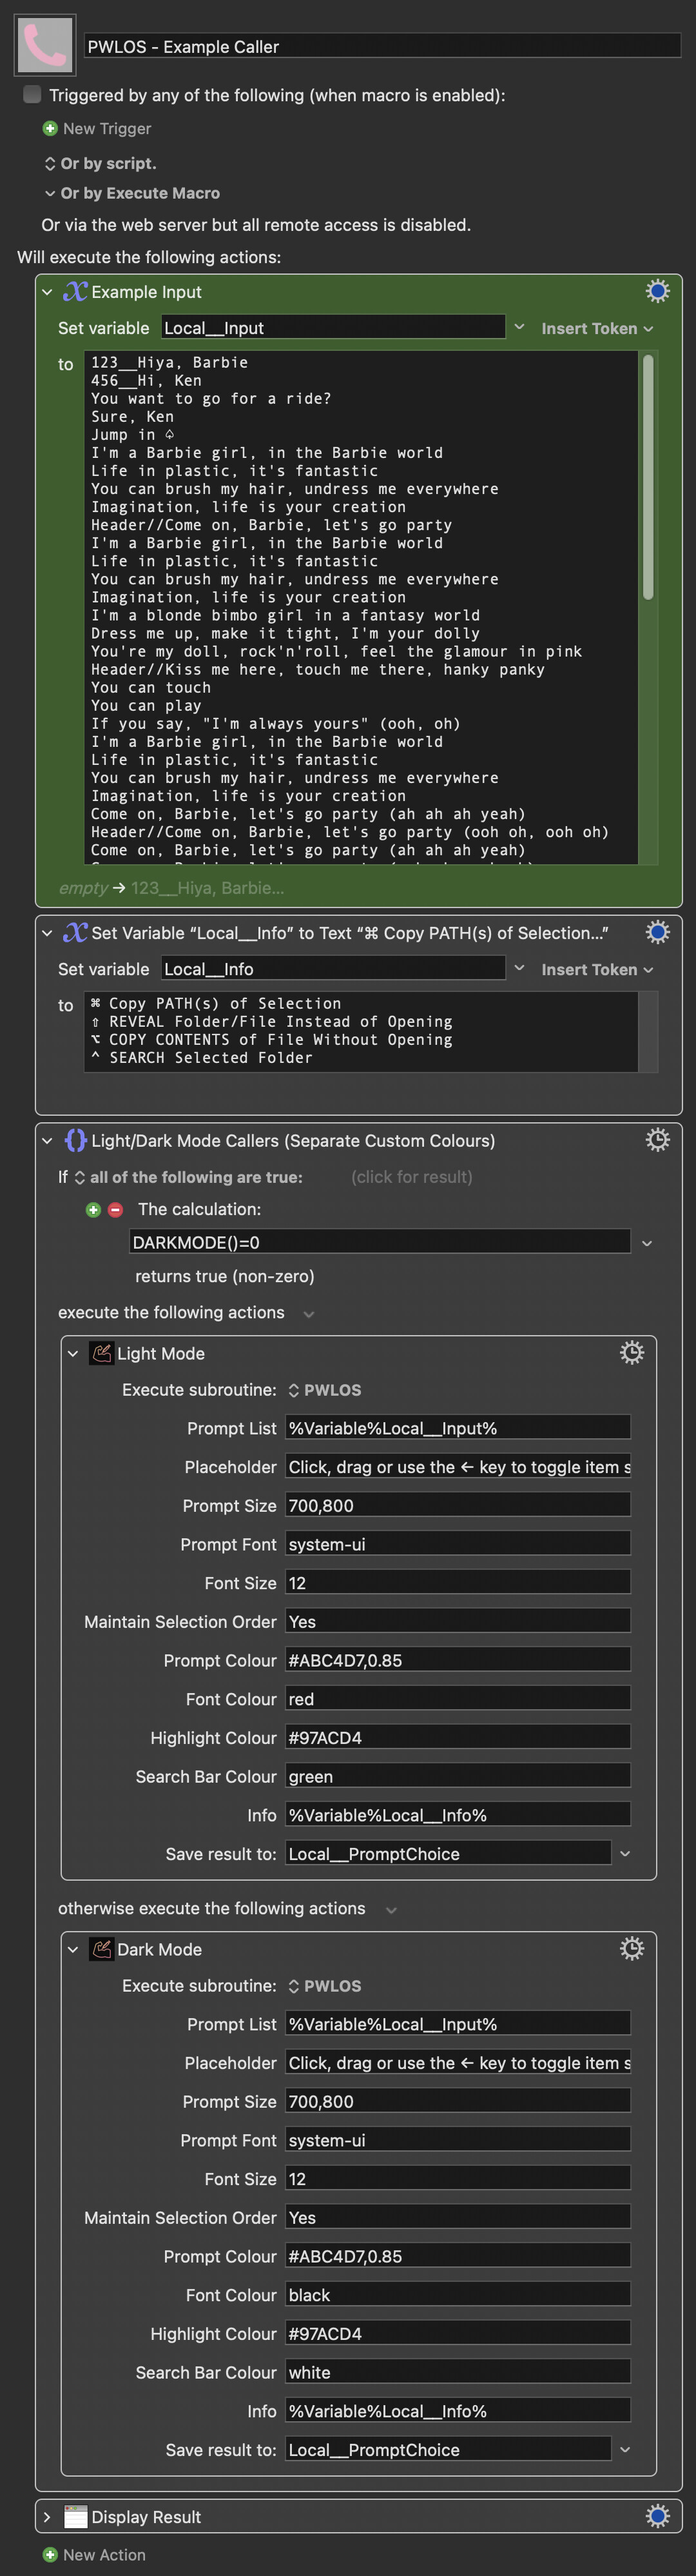Click Light Mode Highlight Colour #97ACD4 field
Image resolution: width=696 pixels, height=2576 pixels.
click(x=458, y=1737)
